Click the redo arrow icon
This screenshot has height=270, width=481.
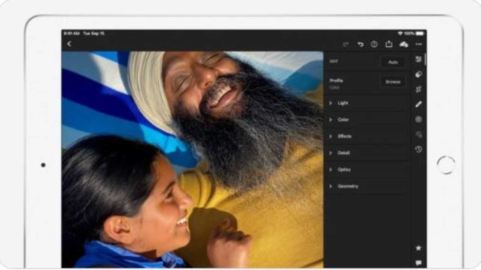pos(346,44)
